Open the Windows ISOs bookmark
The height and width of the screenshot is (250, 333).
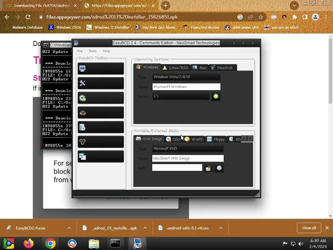coord(65,27)
